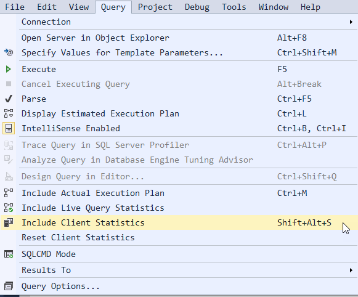Click the Query Options icon
Image resolution: width=358 pixels, height=297 pixels.
coord(9,286)
